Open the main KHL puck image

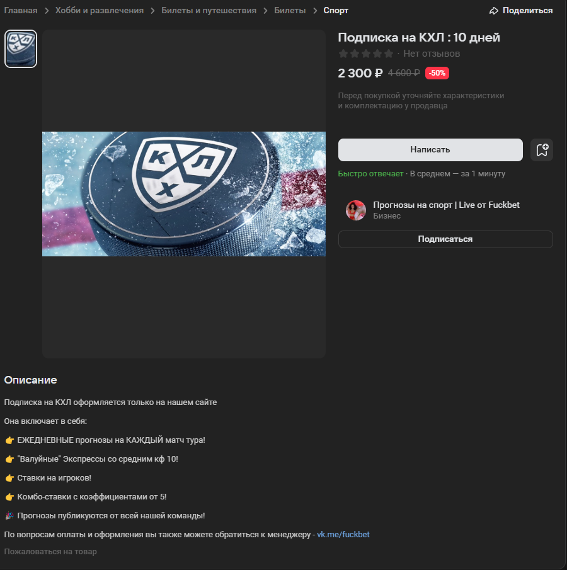point(184,194)
